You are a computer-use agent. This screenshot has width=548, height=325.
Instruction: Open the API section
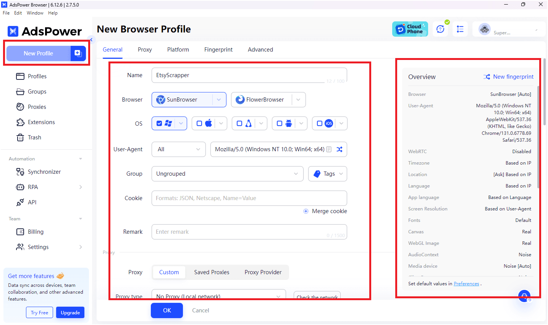tap(31, 202)
